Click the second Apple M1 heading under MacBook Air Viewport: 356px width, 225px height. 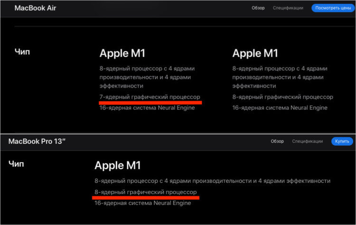(x=255, y=54)
